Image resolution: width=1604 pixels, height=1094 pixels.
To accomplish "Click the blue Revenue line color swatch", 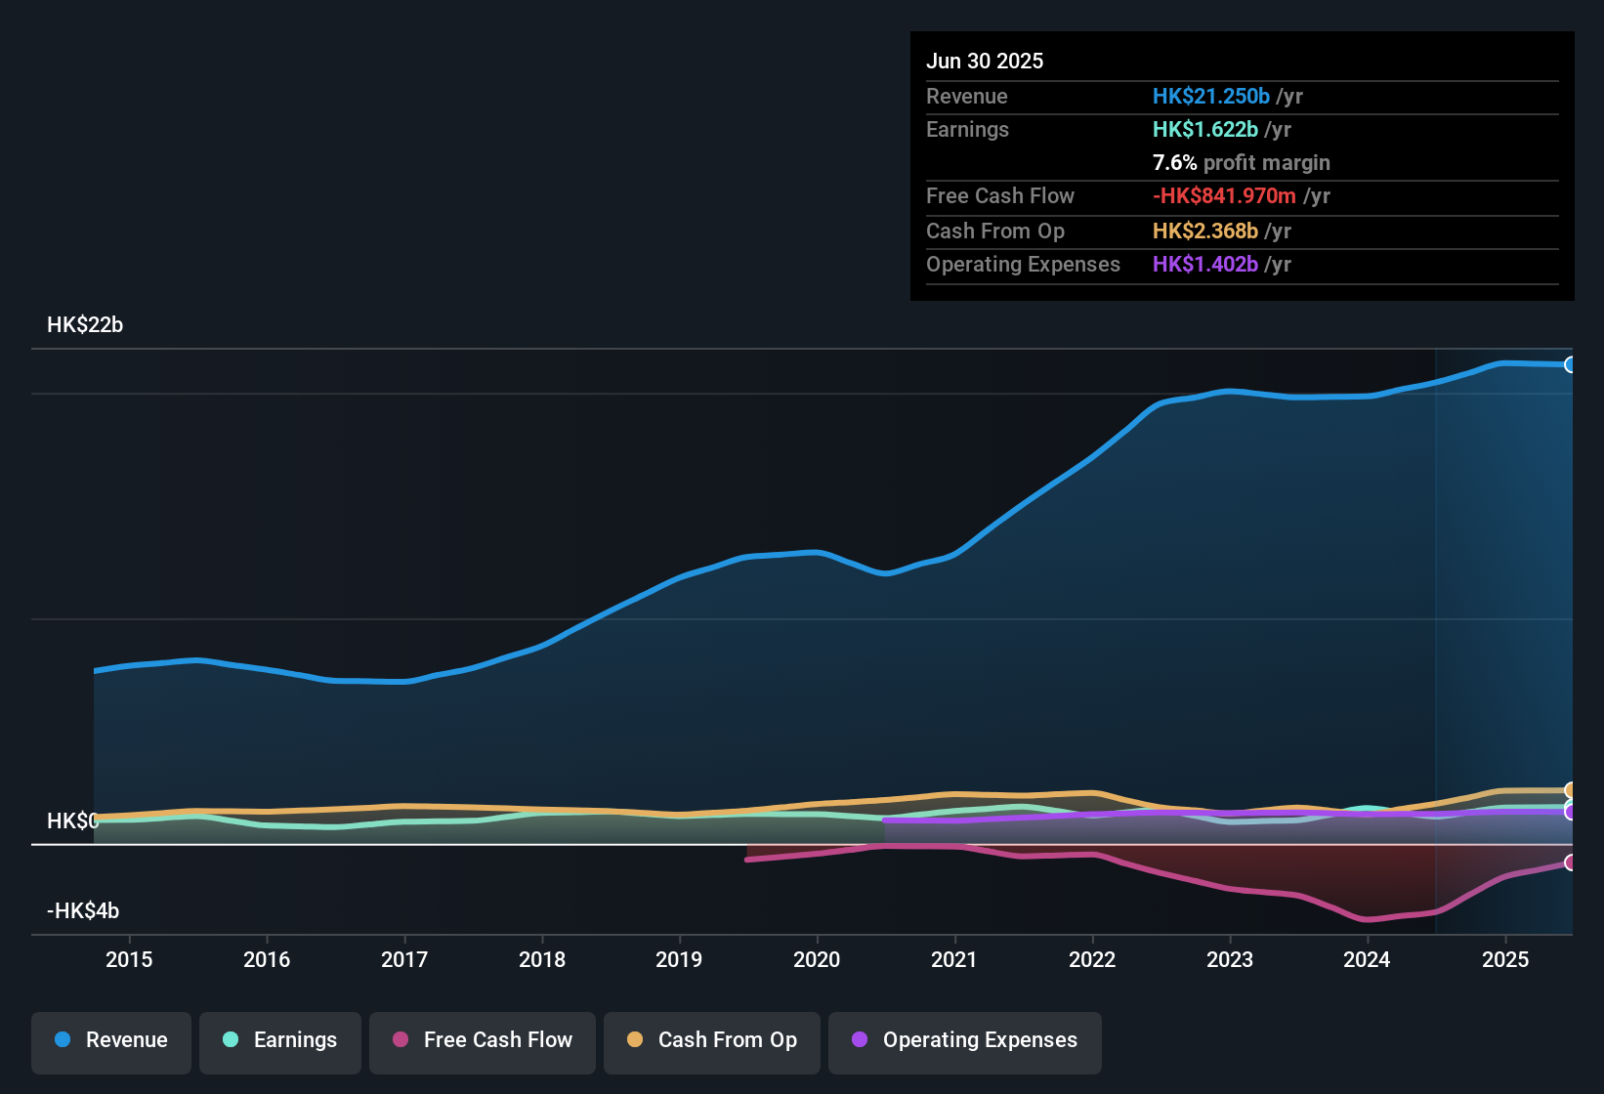I will [62, 1040].
